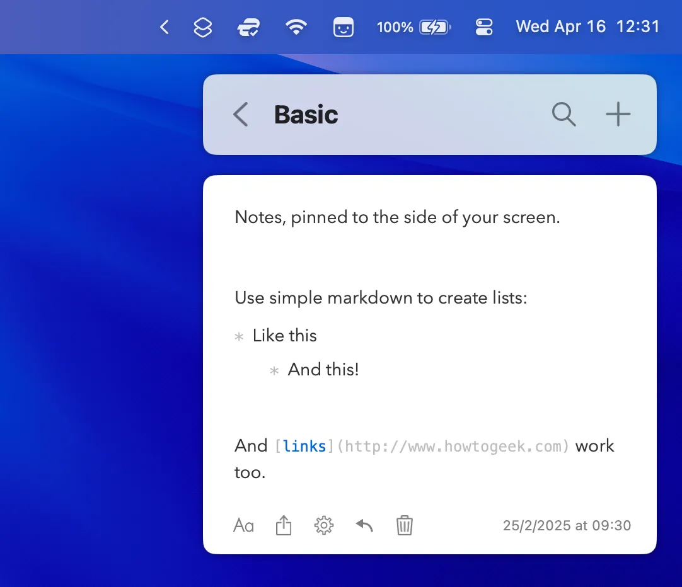
Task: Add a new note with the plus icon
Action: pyautogui.click(x=618, y=115)
